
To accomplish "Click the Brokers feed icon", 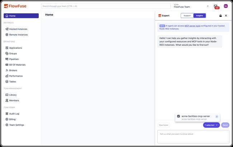I will (7, 70).
